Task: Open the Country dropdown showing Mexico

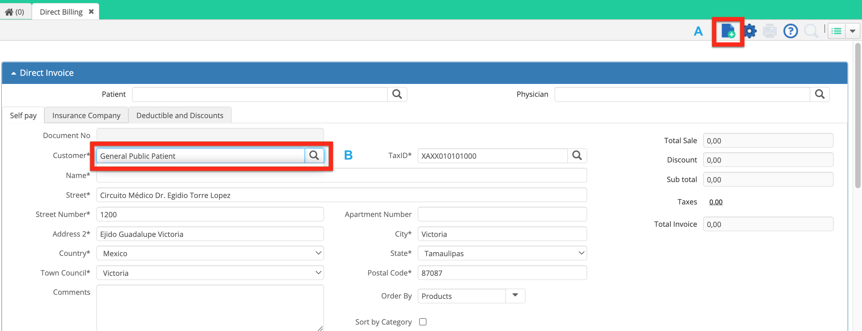Action: (210, 253)
